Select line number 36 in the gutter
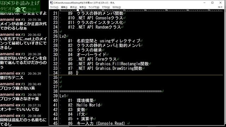 (55, 82)
